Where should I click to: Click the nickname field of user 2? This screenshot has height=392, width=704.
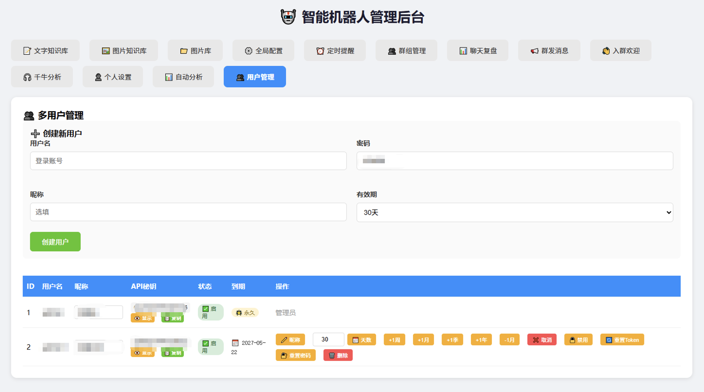click(99, 347)
